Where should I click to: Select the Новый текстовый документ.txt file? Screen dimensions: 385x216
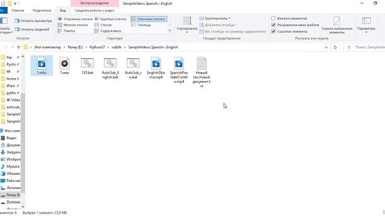point(202,73)
